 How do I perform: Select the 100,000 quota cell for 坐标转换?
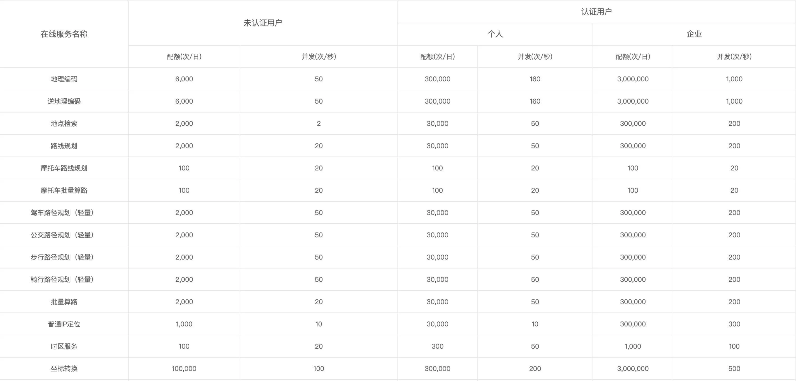coord(184,368)
